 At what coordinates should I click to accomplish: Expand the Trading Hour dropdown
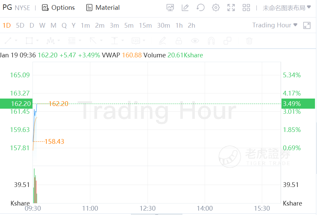click(x=275, y=25)
